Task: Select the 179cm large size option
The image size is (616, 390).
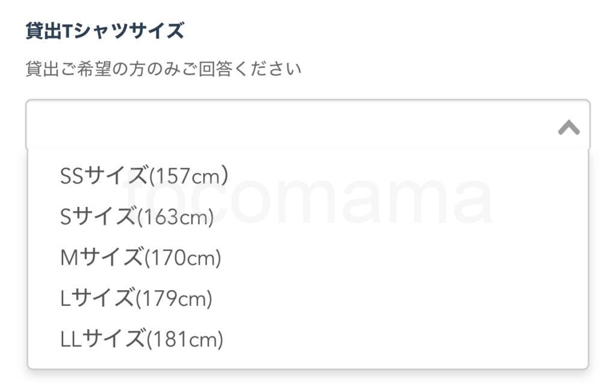Action: (137, 299)
